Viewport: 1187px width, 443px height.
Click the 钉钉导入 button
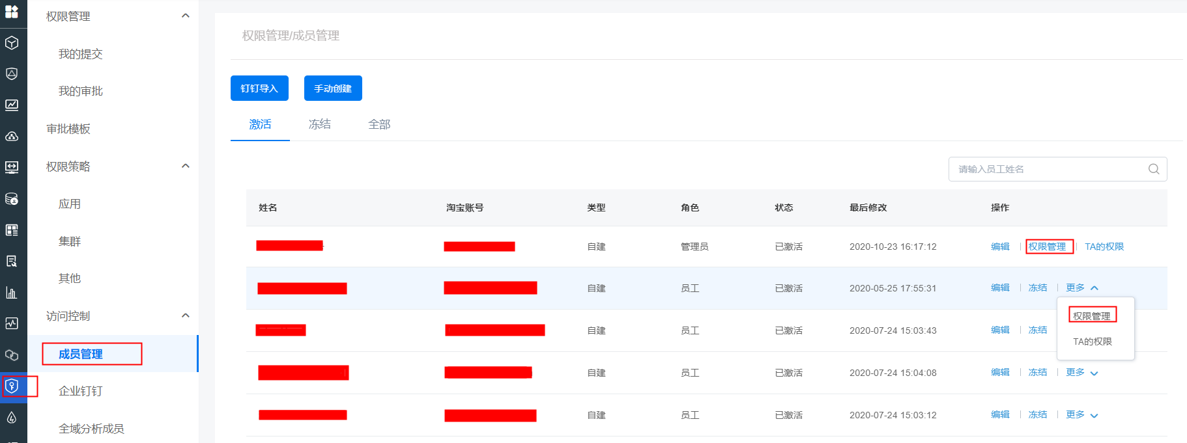pyautogui.click(x=259, y=88)
